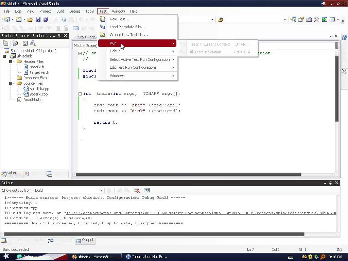Collapse the Source Files folder node
Image resolution: width=348 pixels, height=261 pixels.
[11, 83]
